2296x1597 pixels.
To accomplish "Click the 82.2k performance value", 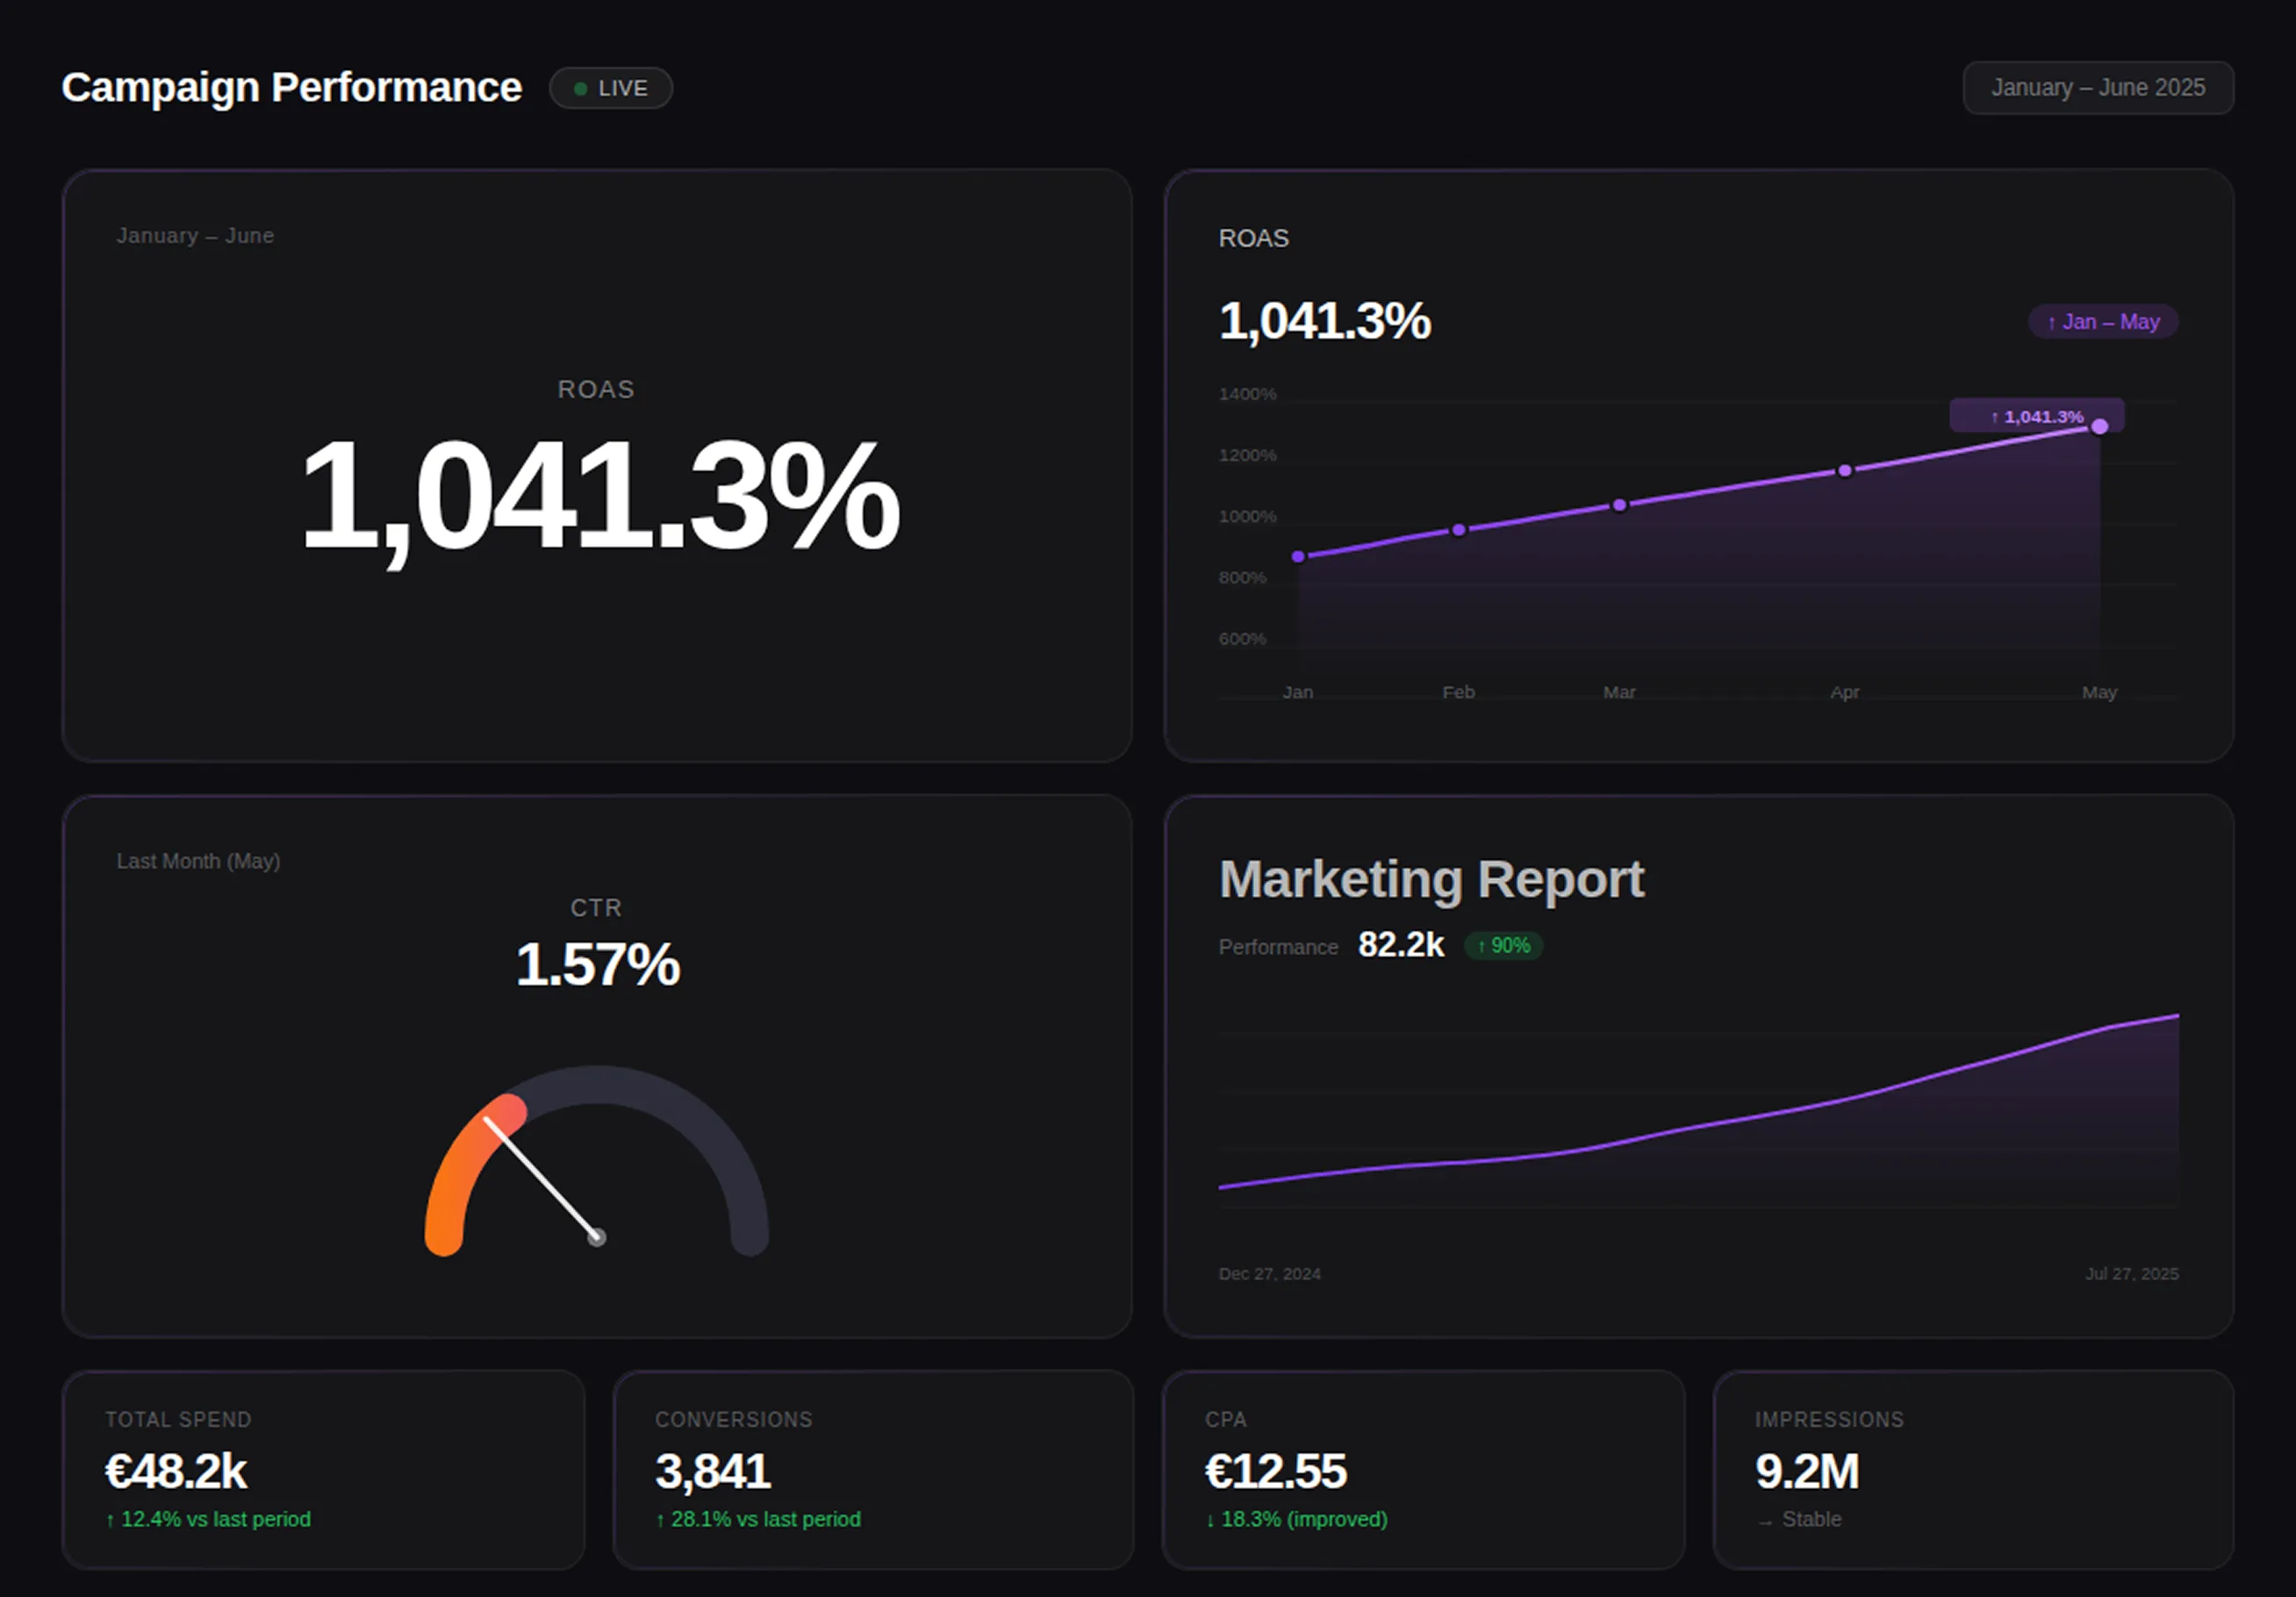I will (x=1400, y=945).
